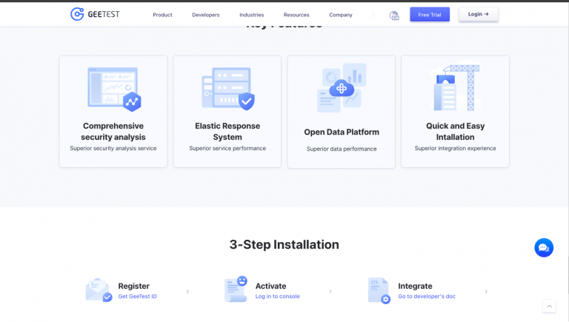569x322 pixels.
Task: Click the Login button
Action: pos(478,14)
